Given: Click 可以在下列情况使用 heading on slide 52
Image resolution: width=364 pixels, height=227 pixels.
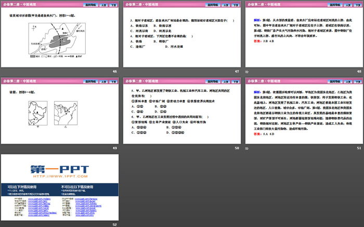Looking at the screenshot, I should click(x=22, y=187).
